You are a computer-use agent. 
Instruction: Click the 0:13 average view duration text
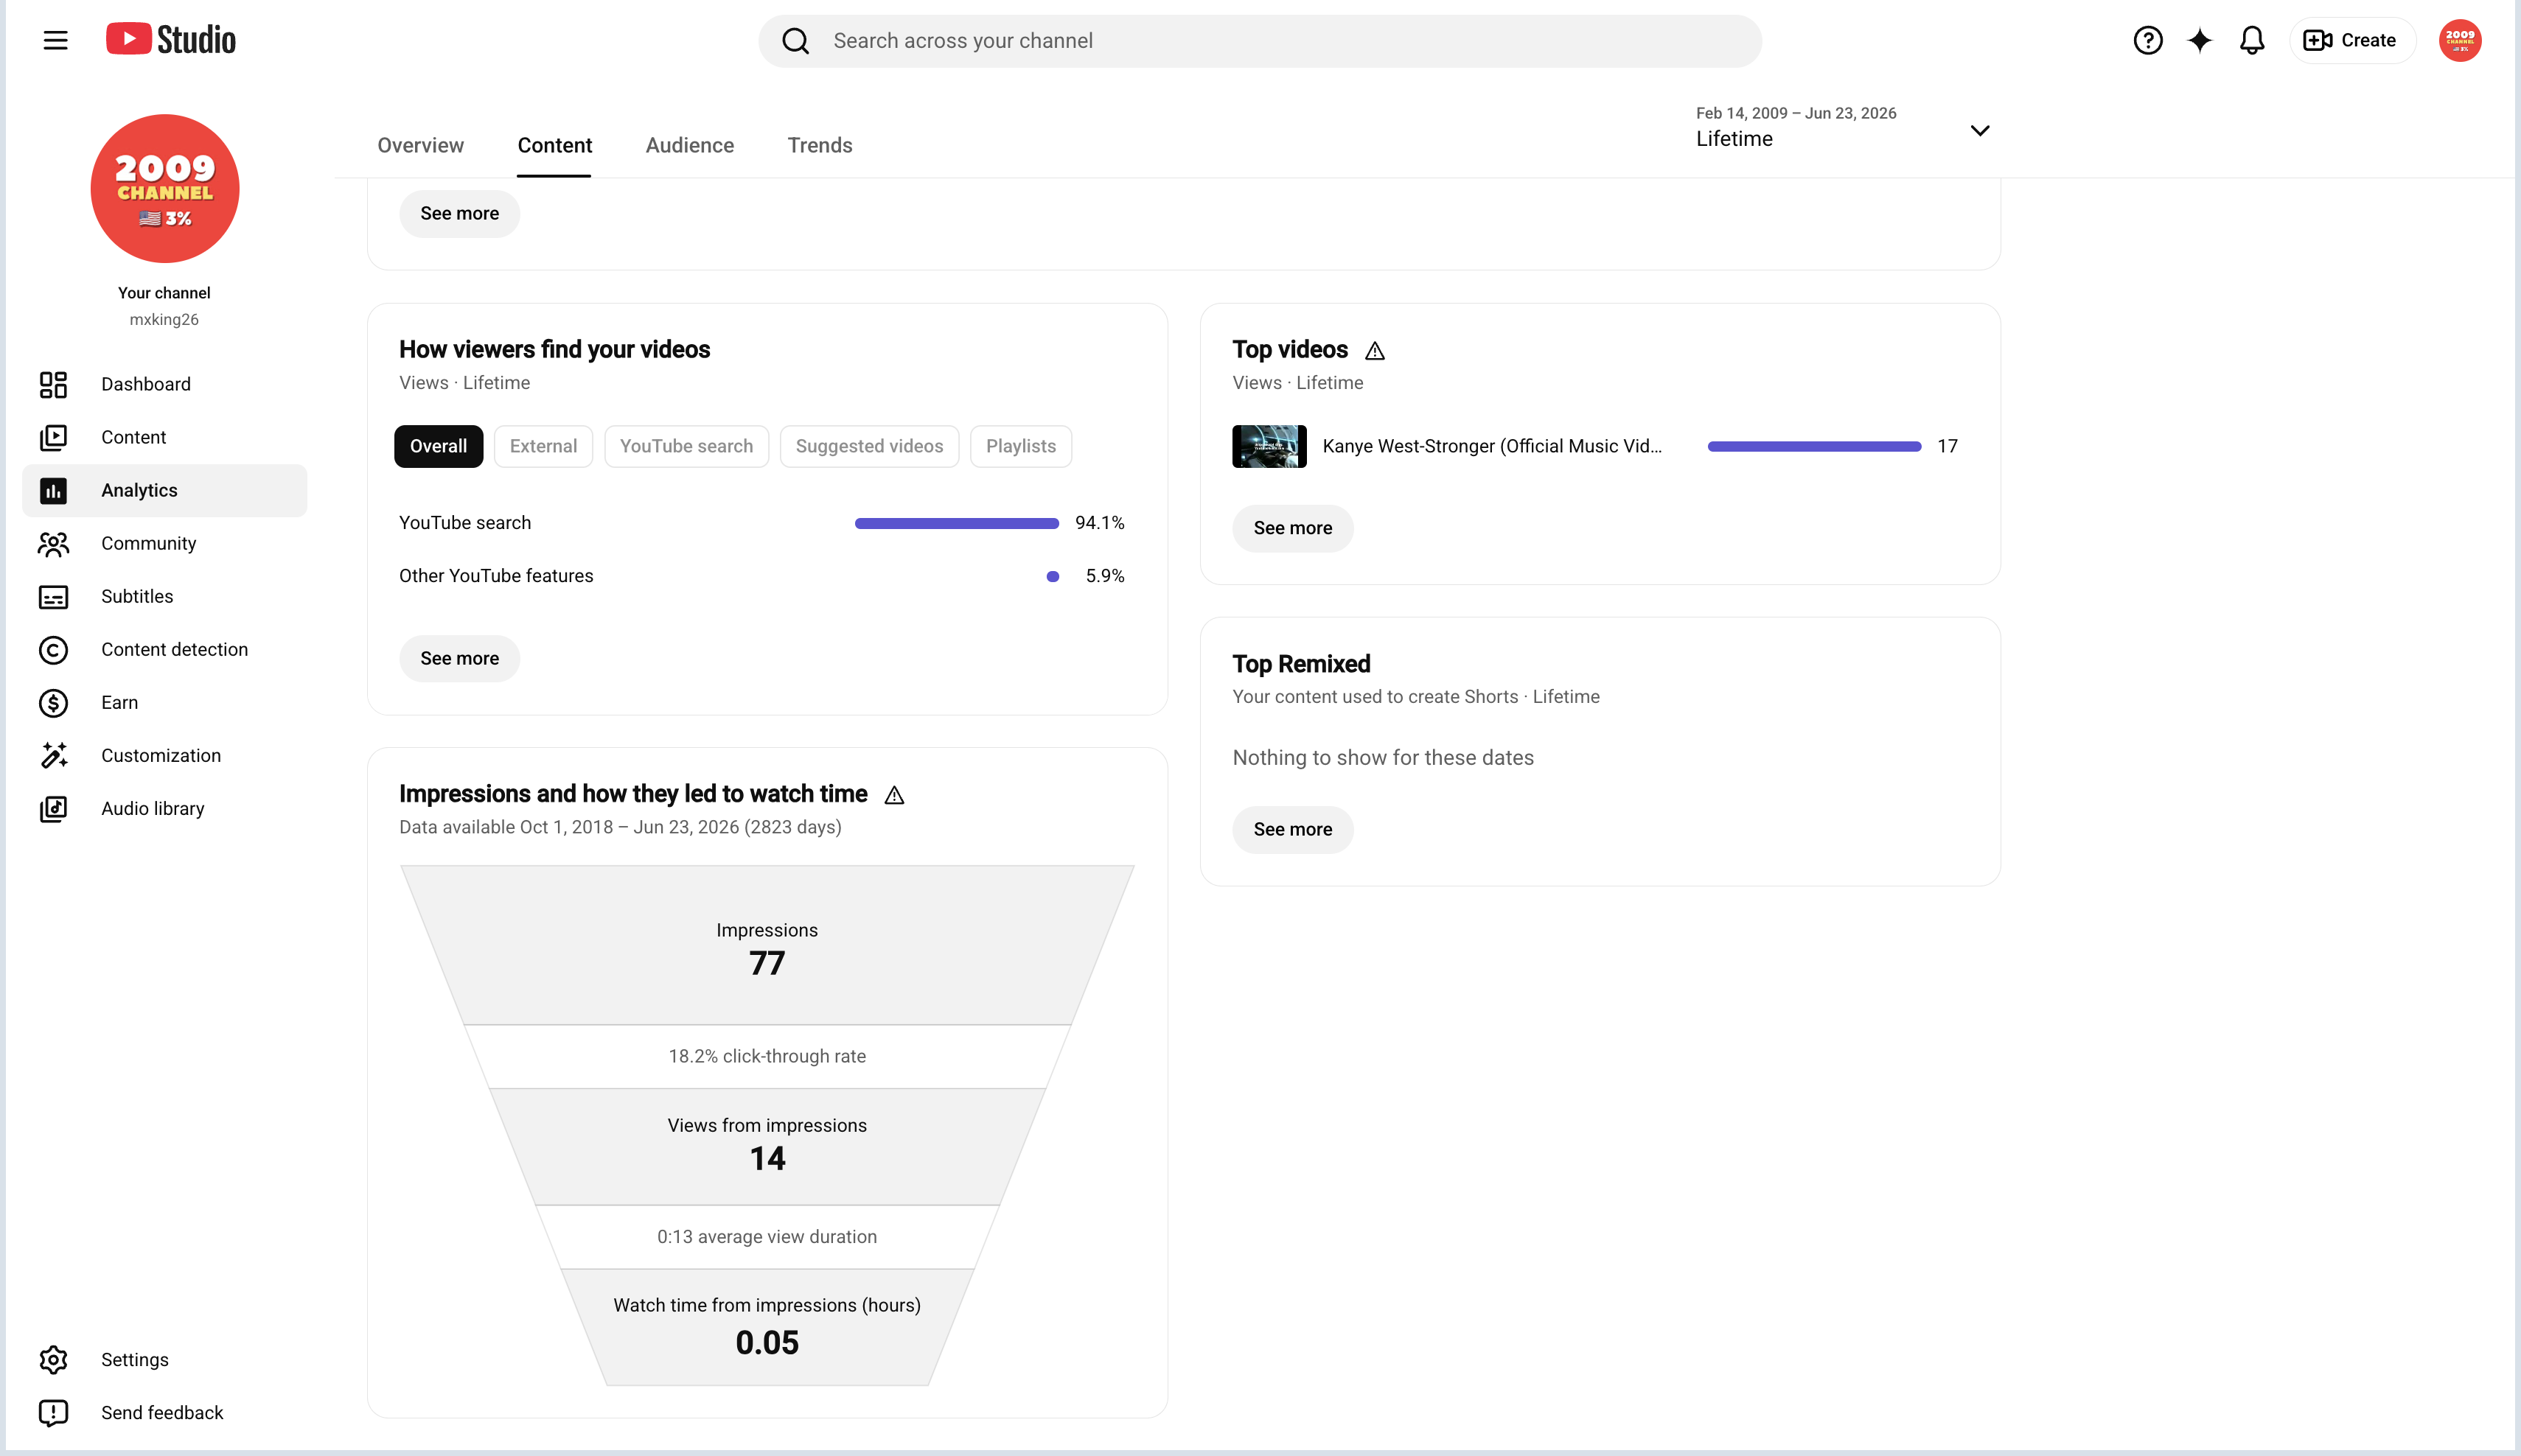[767, 1237]
